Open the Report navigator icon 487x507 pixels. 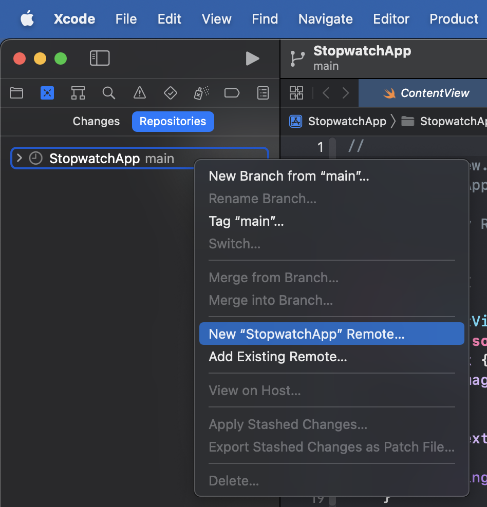(x=263, y=93)
